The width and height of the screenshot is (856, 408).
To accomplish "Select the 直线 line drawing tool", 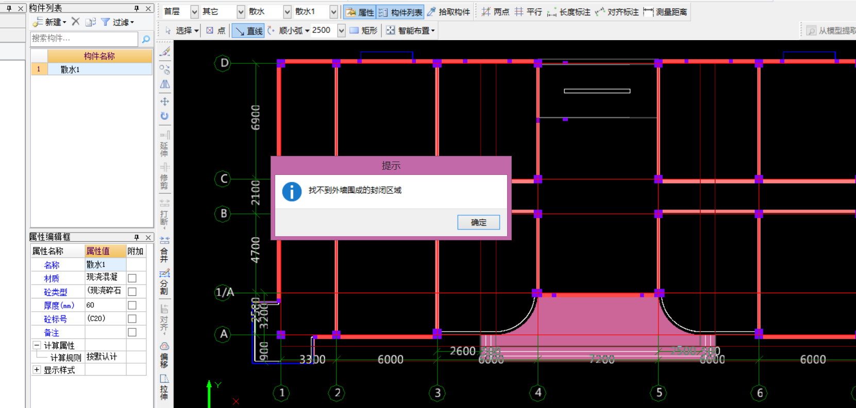I will [248, 31].
